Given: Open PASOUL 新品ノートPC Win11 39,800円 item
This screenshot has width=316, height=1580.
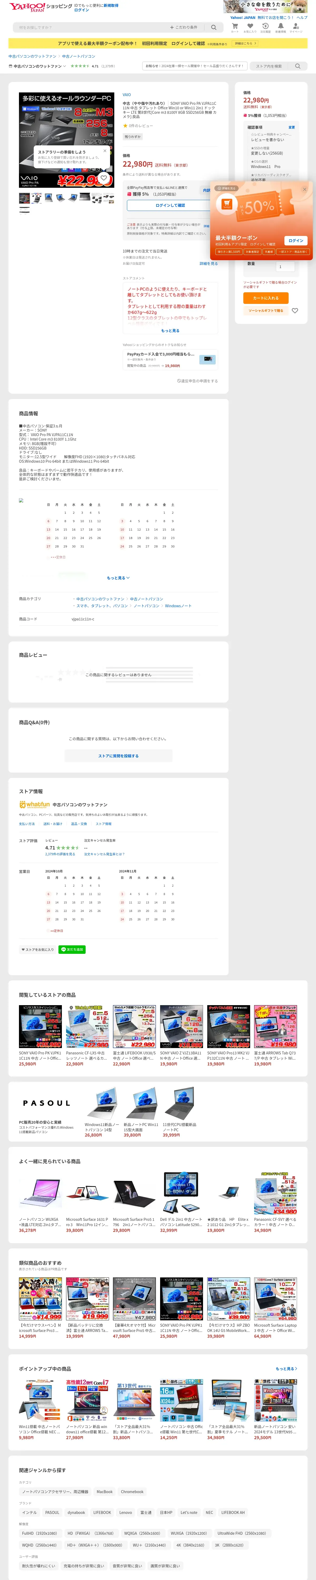Looking at the screenshot, I should click(141, 1112).
